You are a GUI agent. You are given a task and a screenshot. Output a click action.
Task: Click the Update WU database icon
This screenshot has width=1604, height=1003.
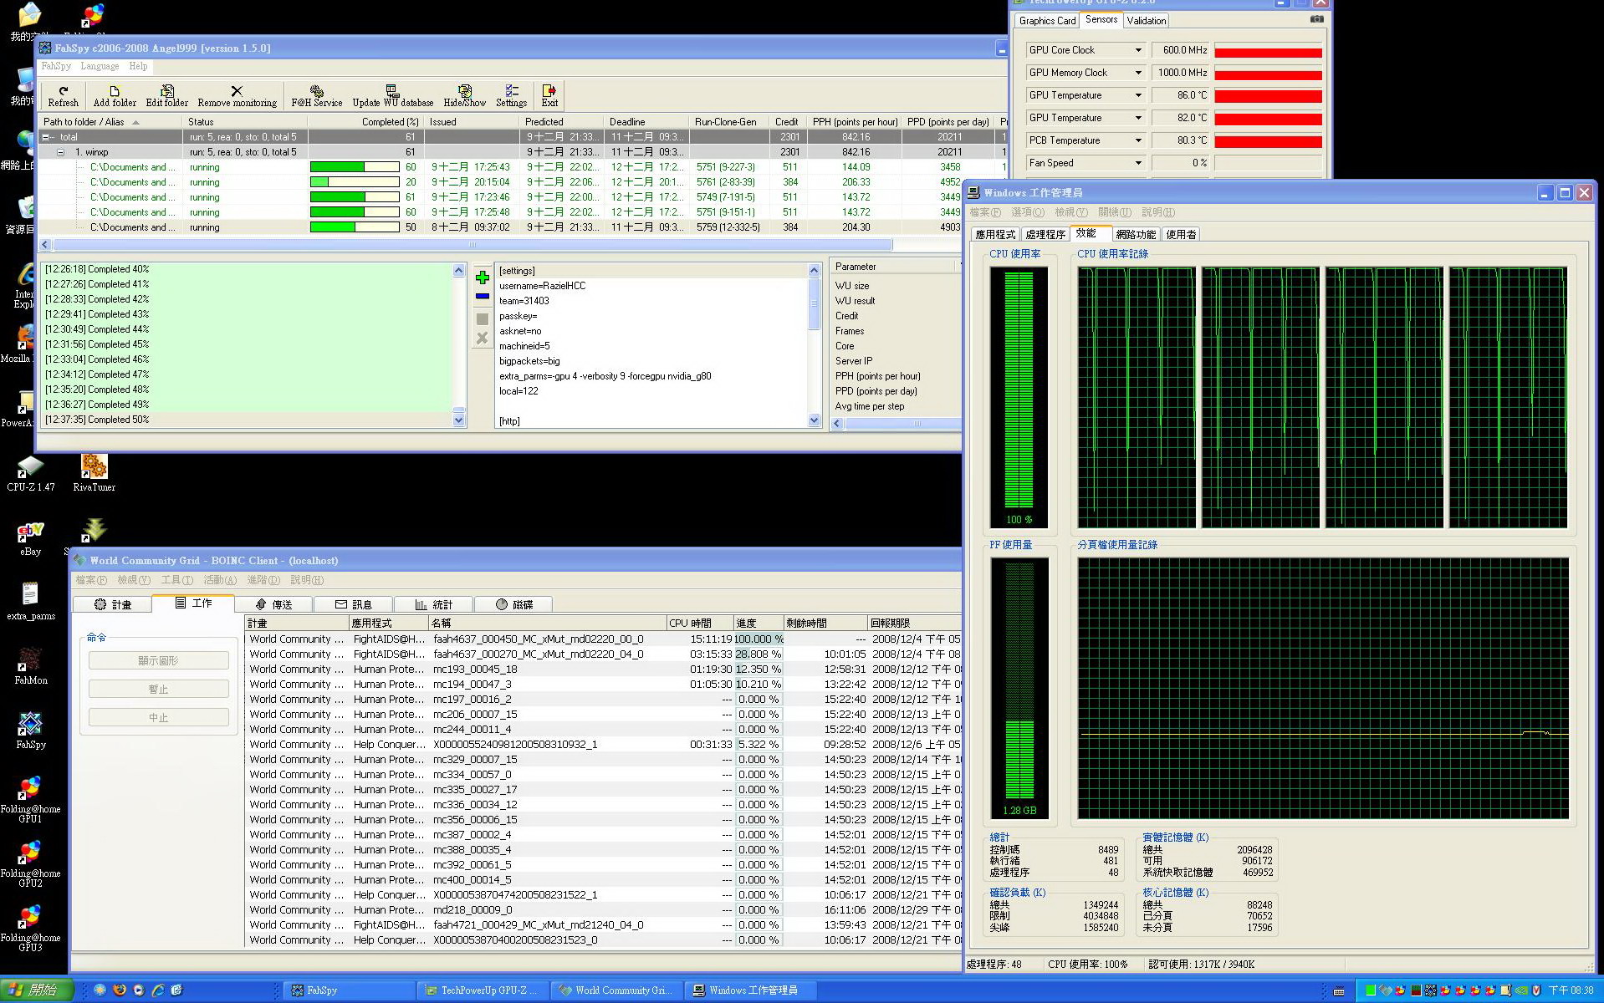pyautogui.click(x=392, y=96)
